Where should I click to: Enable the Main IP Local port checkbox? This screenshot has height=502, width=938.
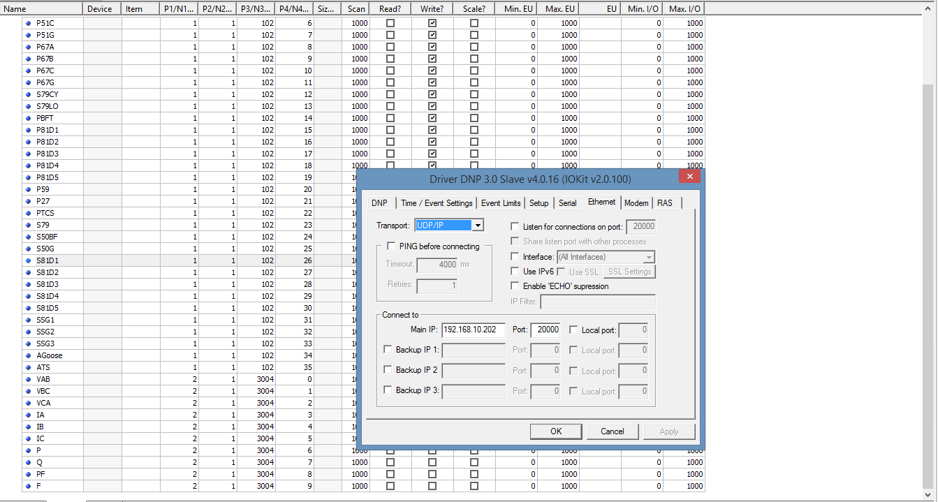point(574,330)
